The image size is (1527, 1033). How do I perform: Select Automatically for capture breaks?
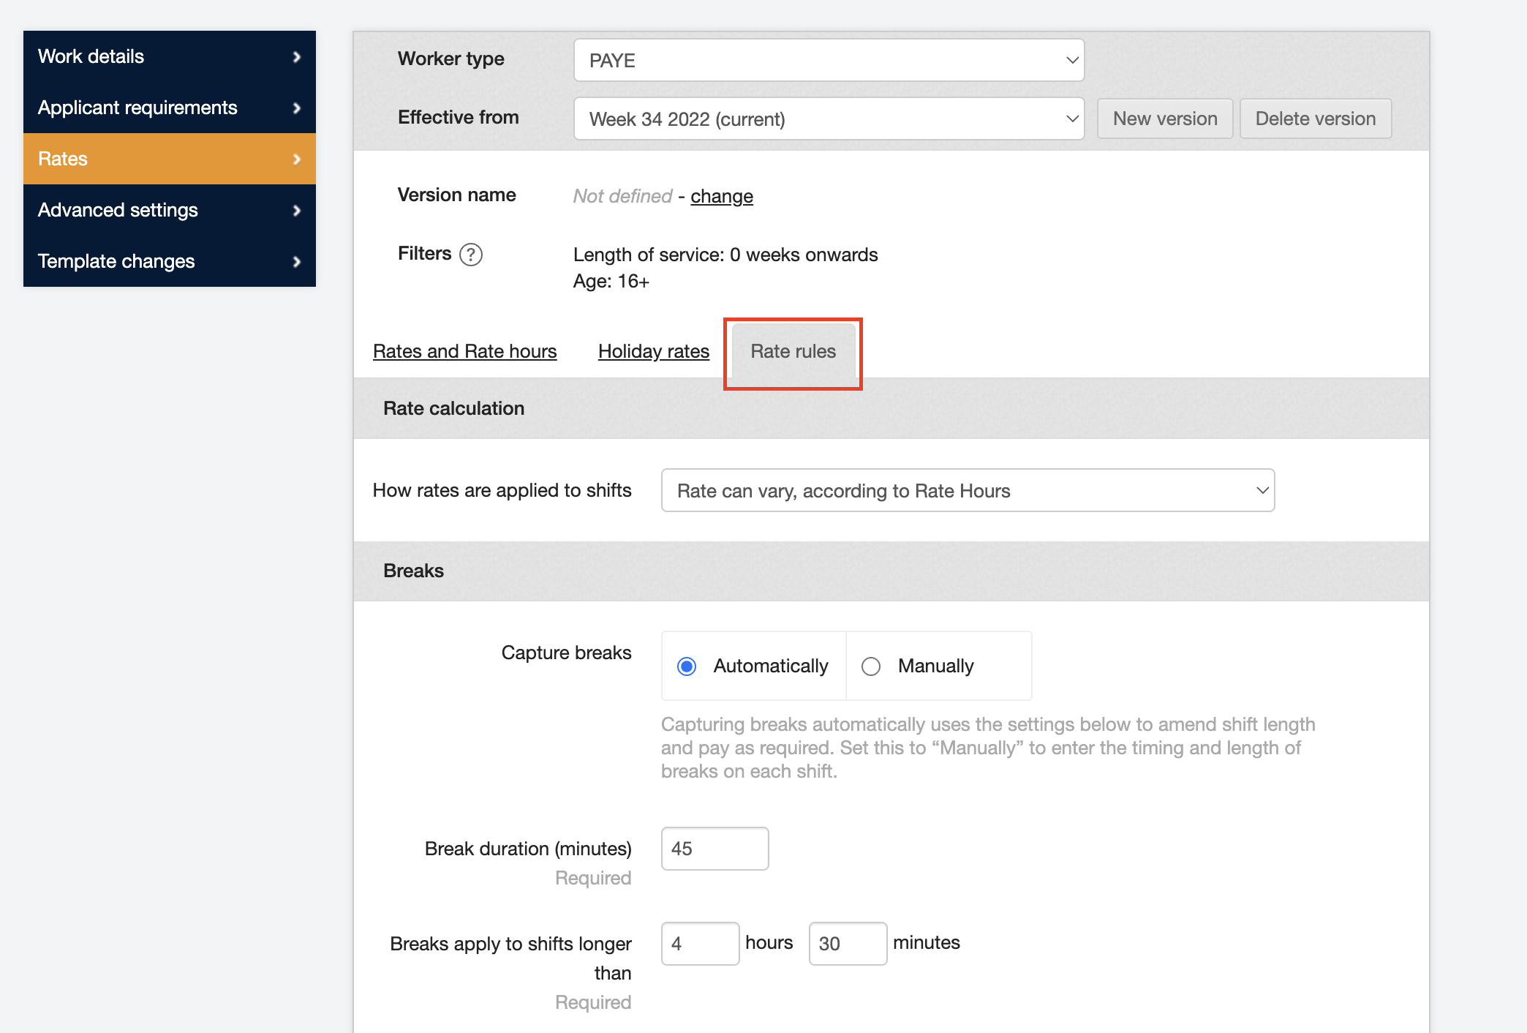click(687, 666)
